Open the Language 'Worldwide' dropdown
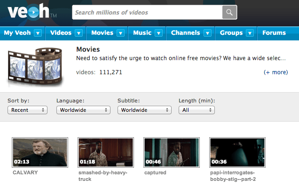The width and height of the screenshot is (299, 187). pyautogui.click(x=83, y=110)
